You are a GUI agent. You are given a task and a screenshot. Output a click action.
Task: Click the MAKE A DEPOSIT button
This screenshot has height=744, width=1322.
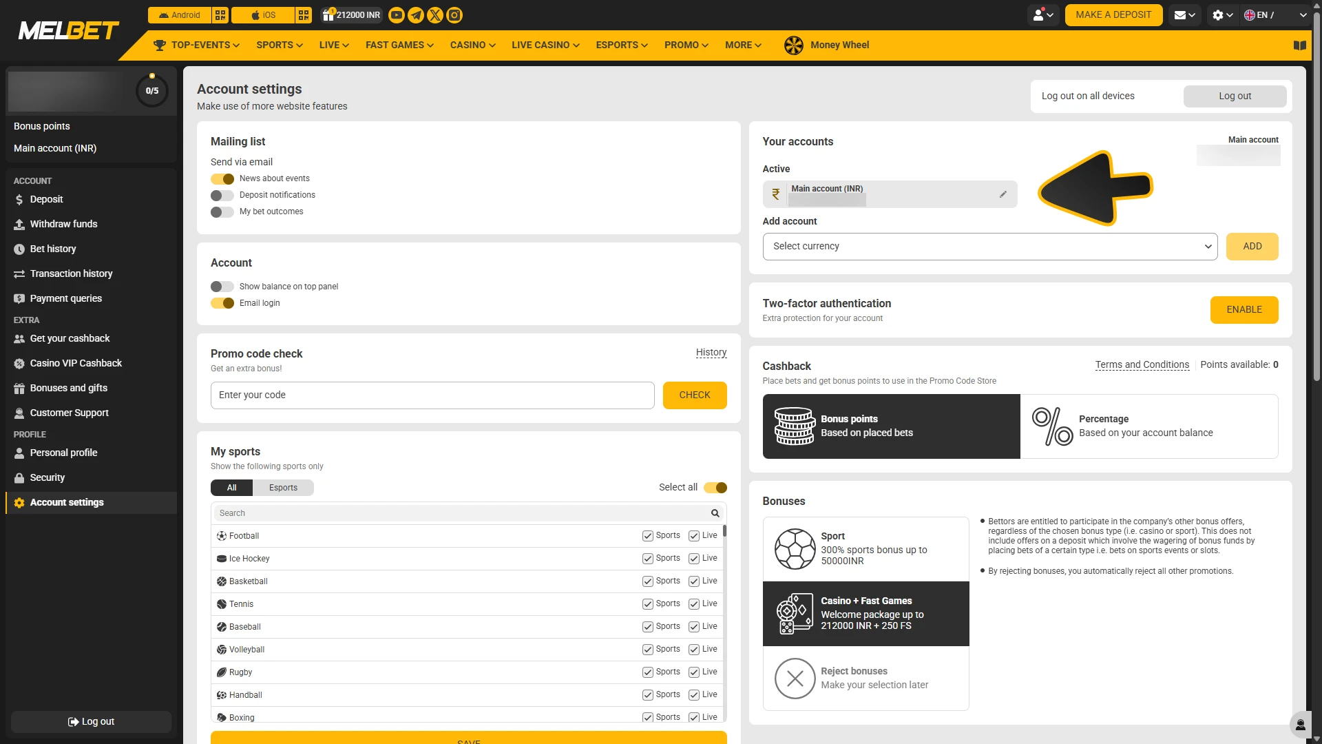click(1113, 15)
